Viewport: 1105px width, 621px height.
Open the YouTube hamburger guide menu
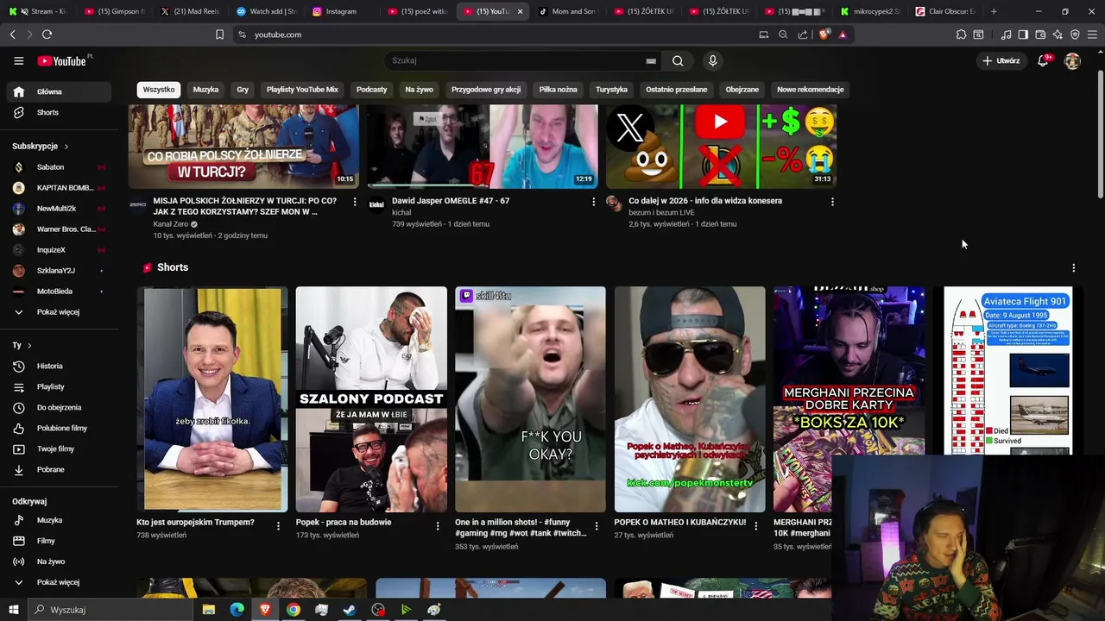coord(18,61)
